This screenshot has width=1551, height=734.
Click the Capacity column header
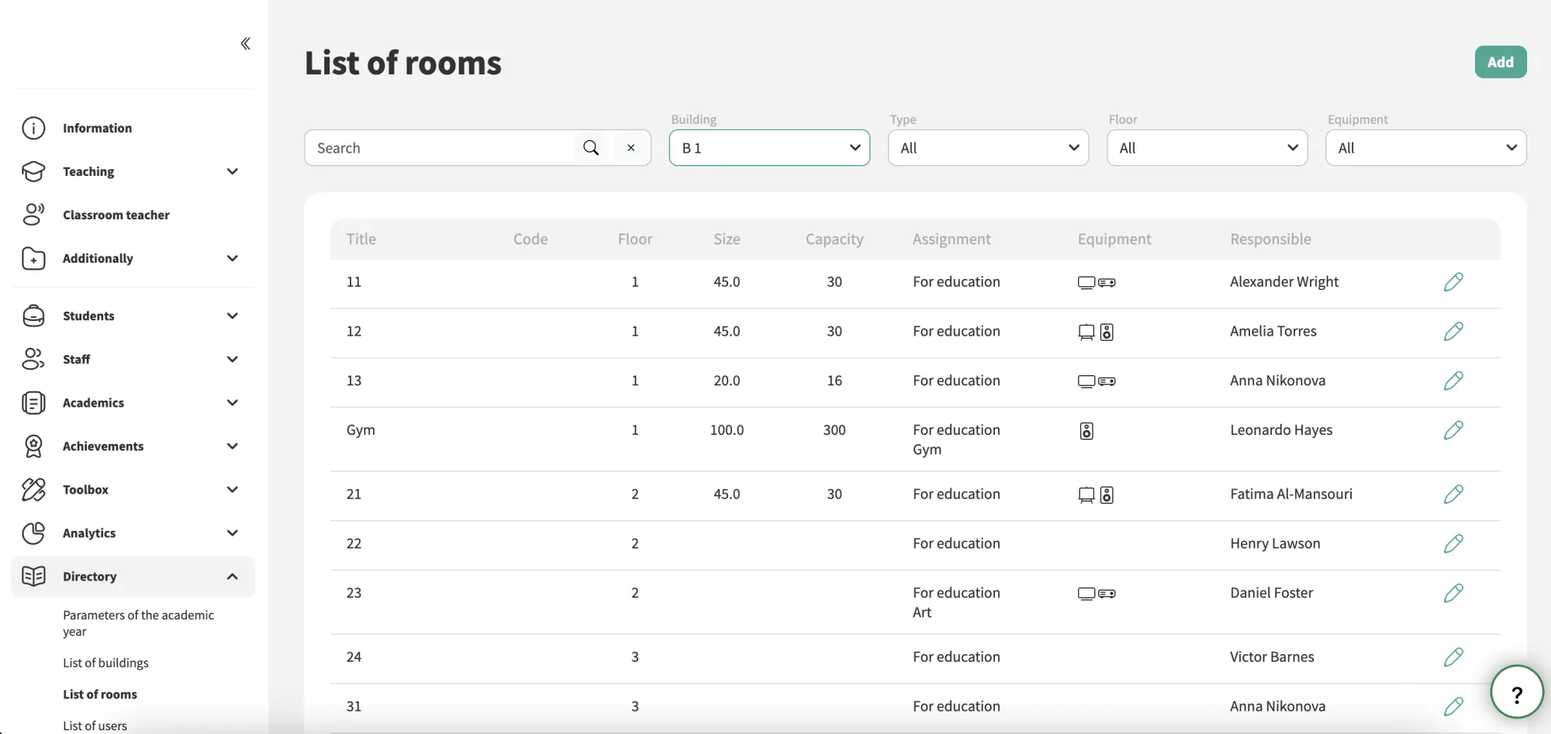point(834,239)
